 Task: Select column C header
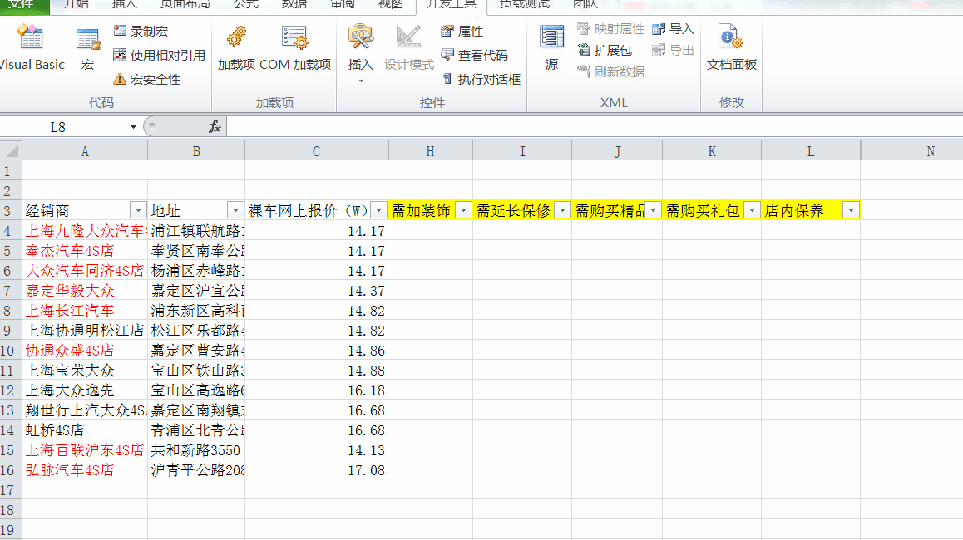316,151
